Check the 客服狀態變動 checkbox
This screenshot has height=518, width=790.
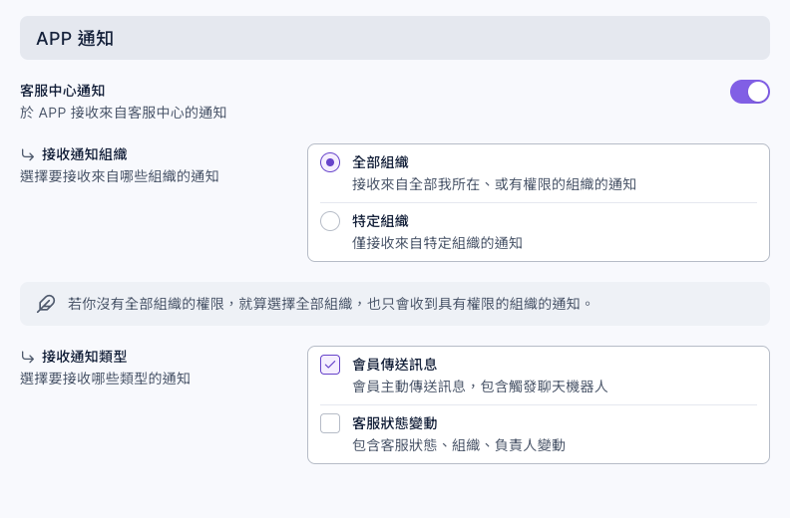click(x=330, y=423)
